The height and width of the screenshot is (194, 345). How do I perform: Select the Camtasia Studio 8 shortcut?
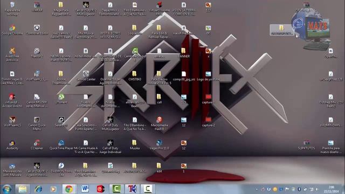coord(135,55)
